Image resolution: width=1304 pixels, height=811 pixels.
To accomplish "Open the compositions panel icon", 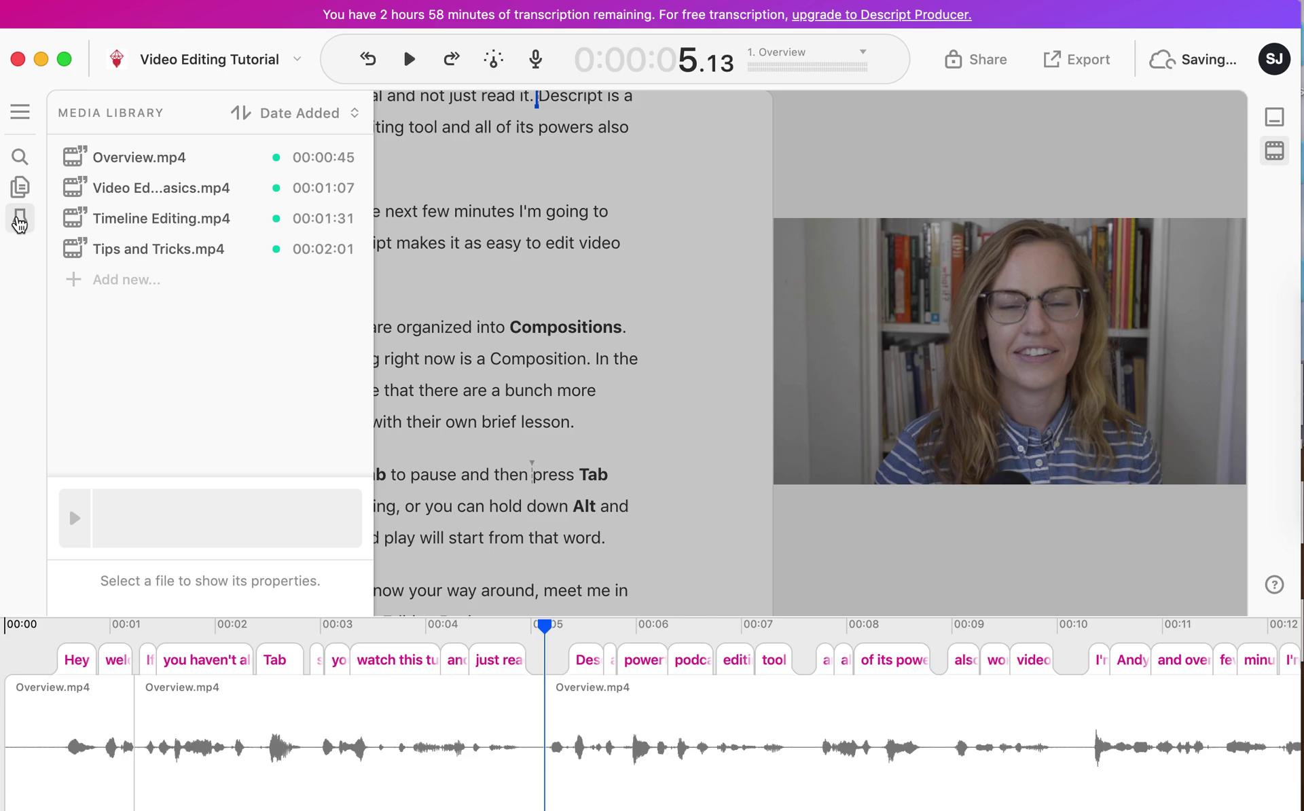I will 20,187.
